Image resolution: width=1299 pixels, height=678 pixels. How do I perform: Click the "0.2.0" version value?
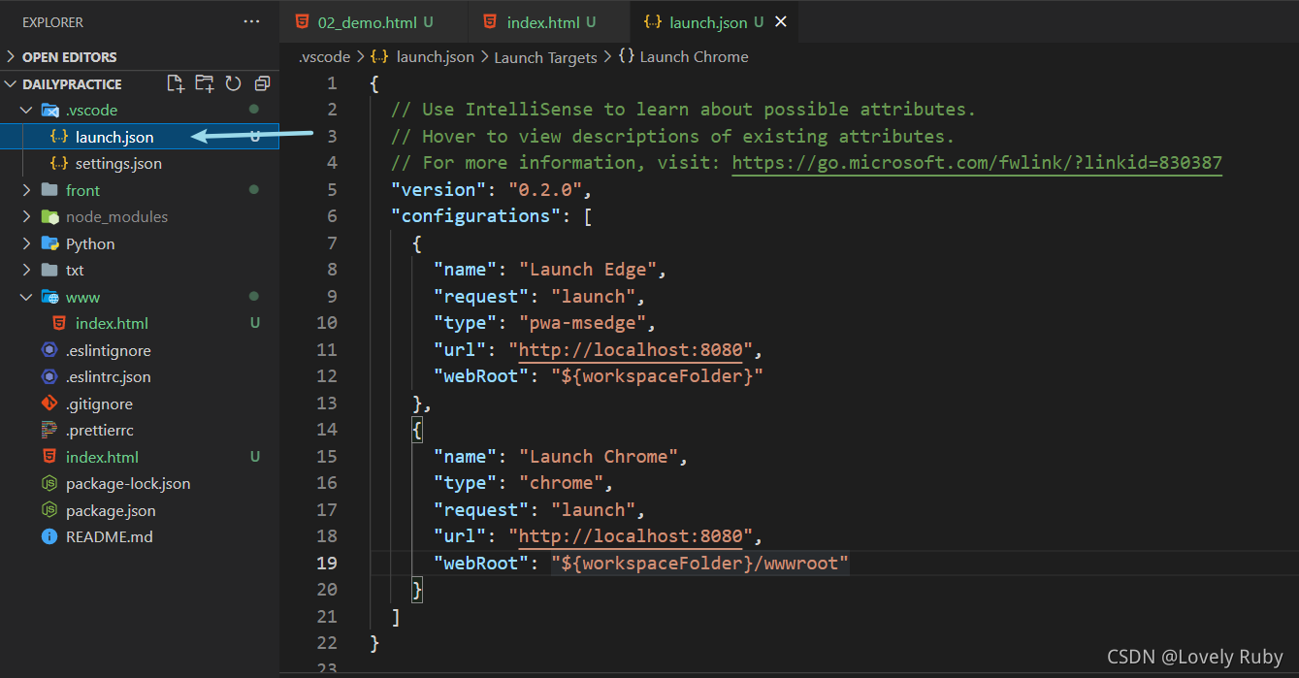click(545, 189)
